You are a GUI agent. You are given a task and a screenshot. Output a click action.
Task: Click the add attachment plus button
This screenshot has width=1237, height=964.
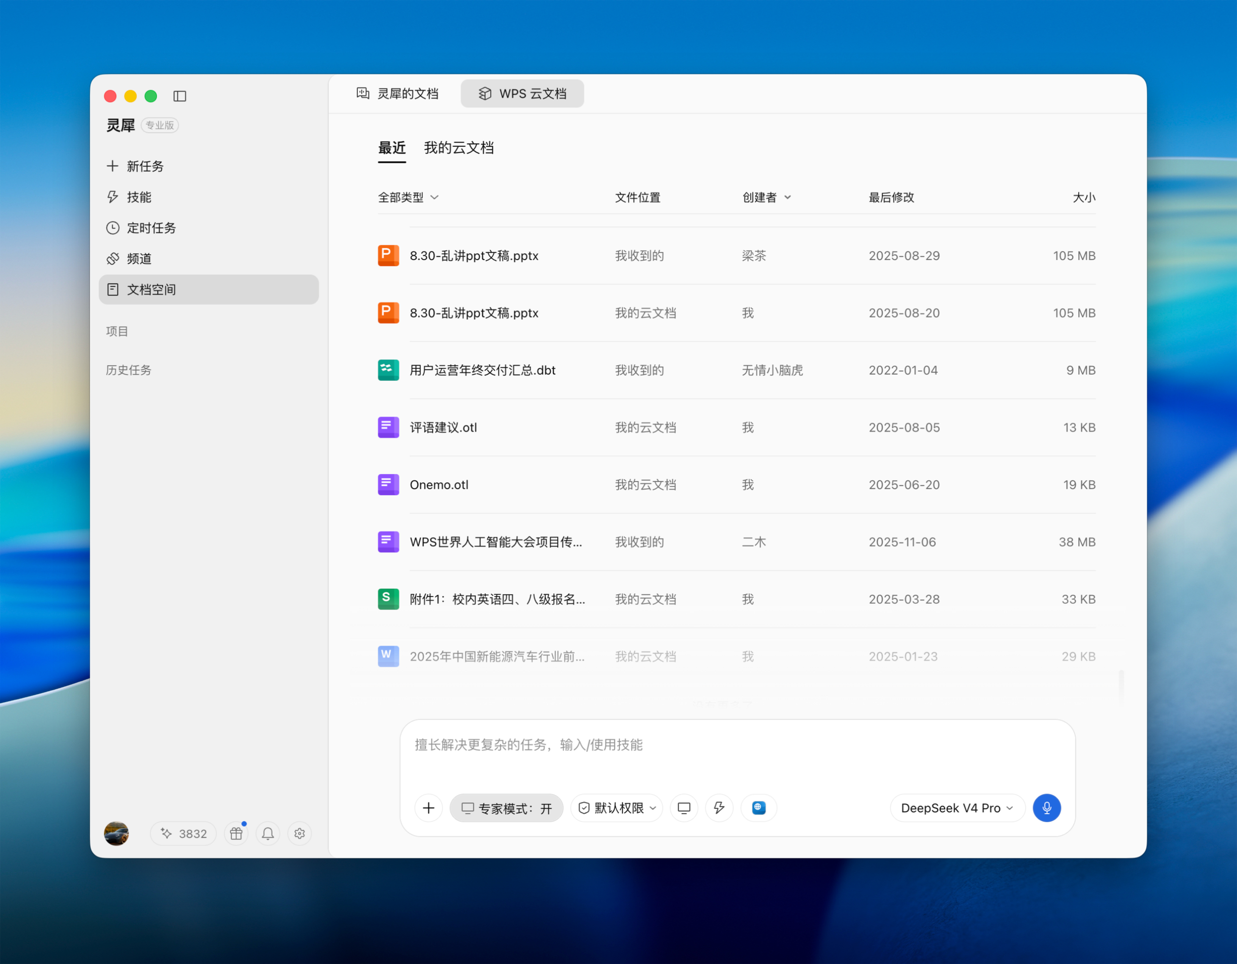point(429,808)
